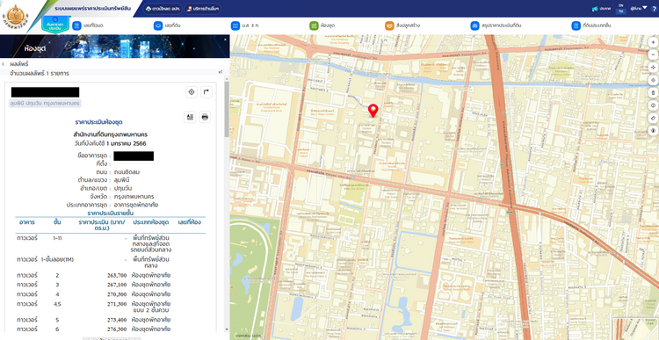Switch language to EN
The width and height of the screenshot is (659, 340).
click(x=620, y=5)
